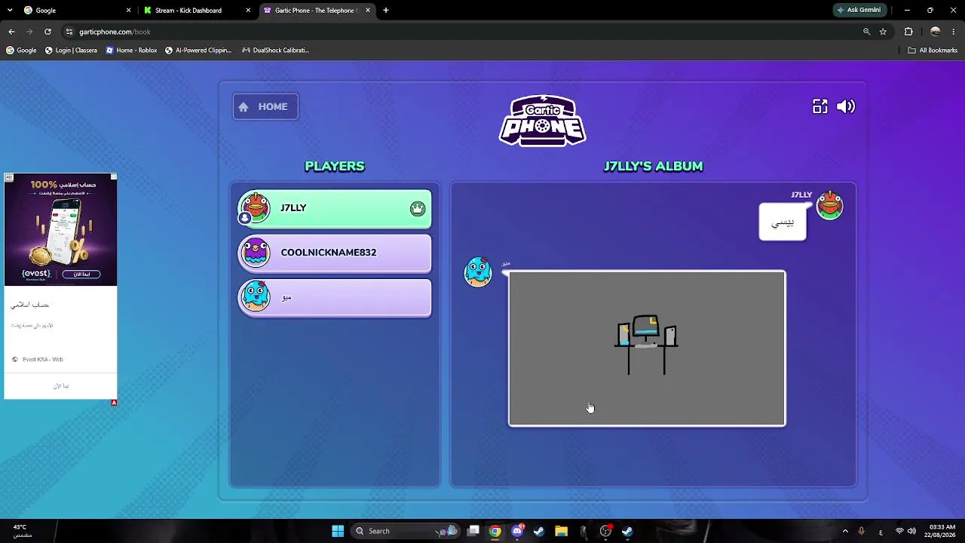Click the taskbar Search box
The image size is (965, 543).
406,531
